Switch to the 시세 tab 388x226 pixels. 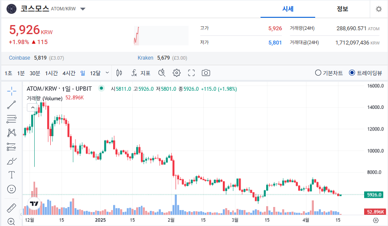click(x=288, y=9)
